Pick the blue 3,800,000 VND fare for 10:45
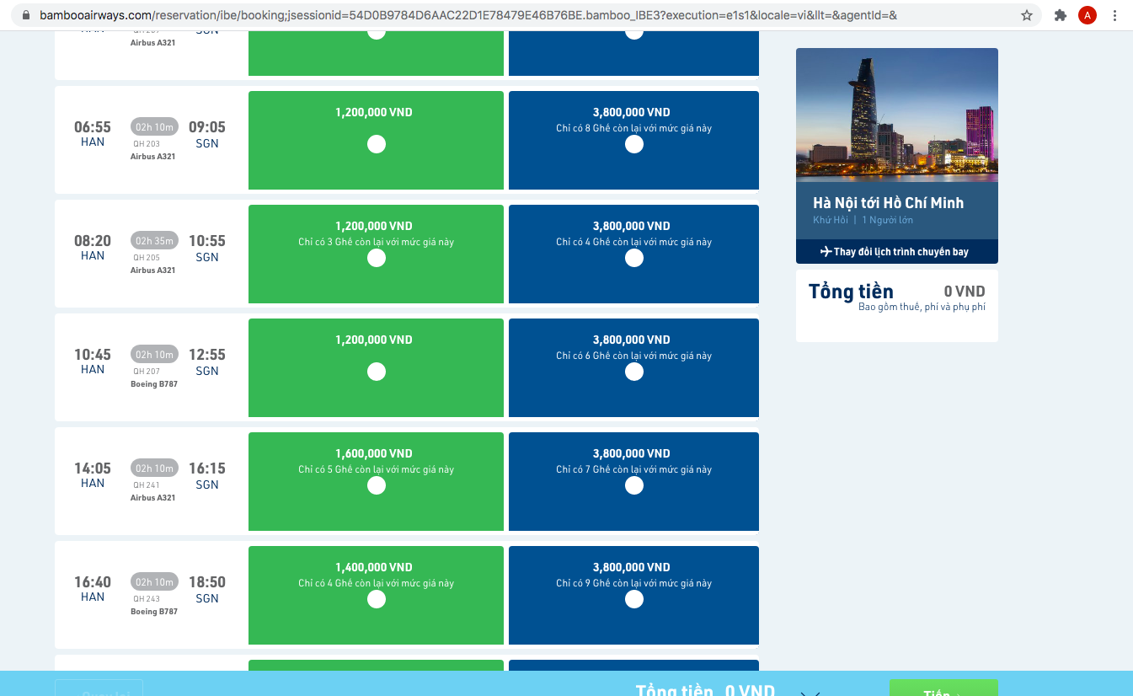This screenshot has height=696, width=1133. click(x=634, y=372)
